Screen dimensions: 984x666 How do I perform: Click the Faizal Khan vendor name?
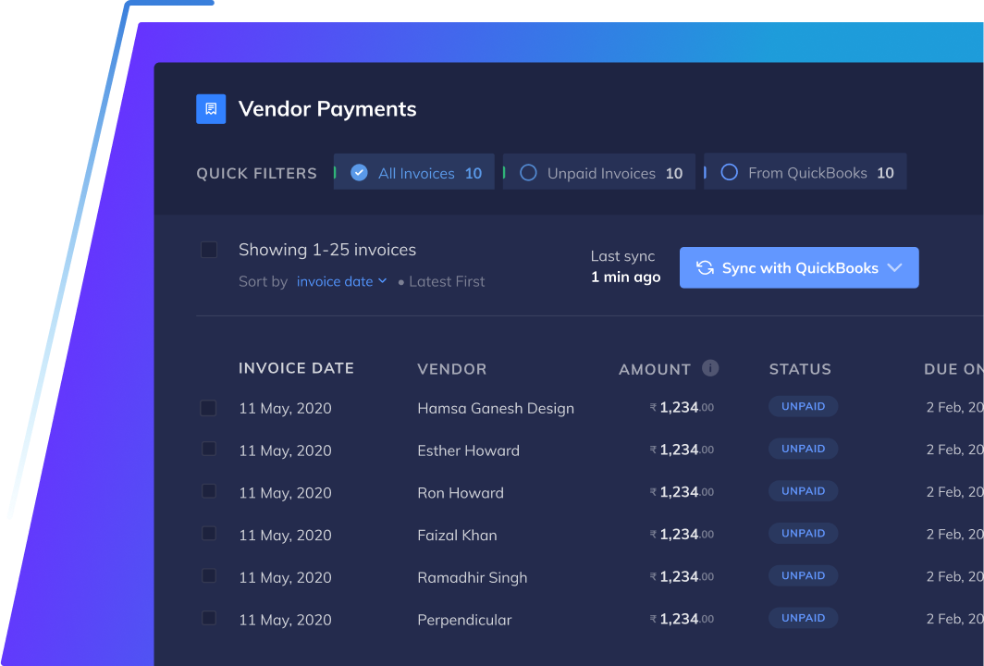click(458, 535)
